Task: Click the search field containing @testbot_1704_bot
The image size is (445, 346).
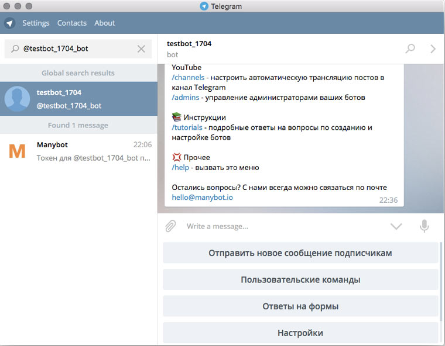Action: (78, 49)
